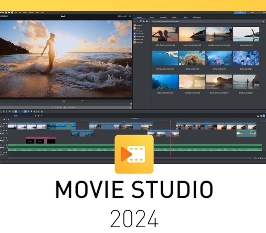This screenshot has width=266, height=233.
Task: Click the red playhead marker on the timeline
Action: tap(171, 121)
